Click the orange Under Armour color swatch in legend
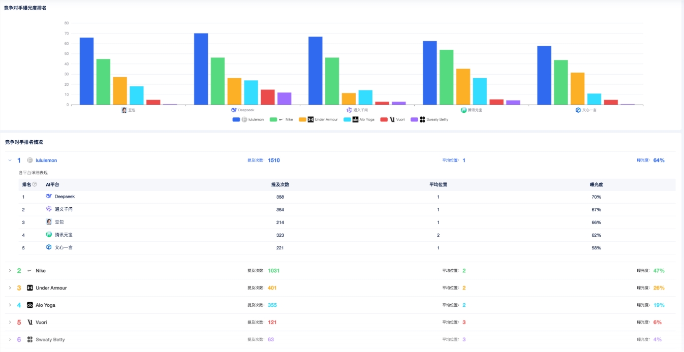684x352 pixels. (x=301, y=119)
